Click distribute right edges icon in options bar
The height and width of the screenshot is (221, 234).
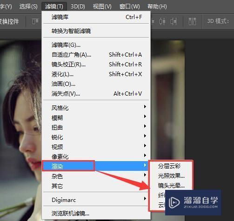174,21
